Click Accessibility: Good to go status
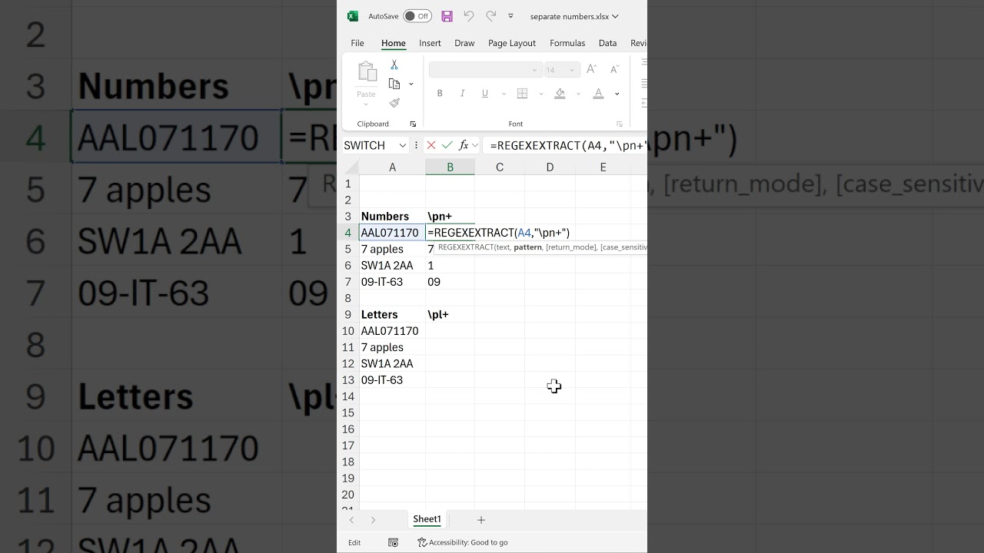This screenshot has width=984, height=553. point(463,542)
